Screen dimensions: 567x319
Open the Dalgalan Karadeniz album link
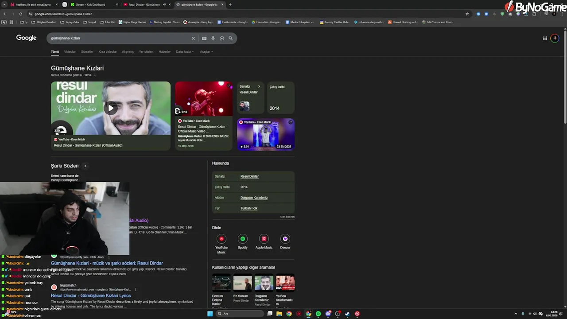pos(254,198)
